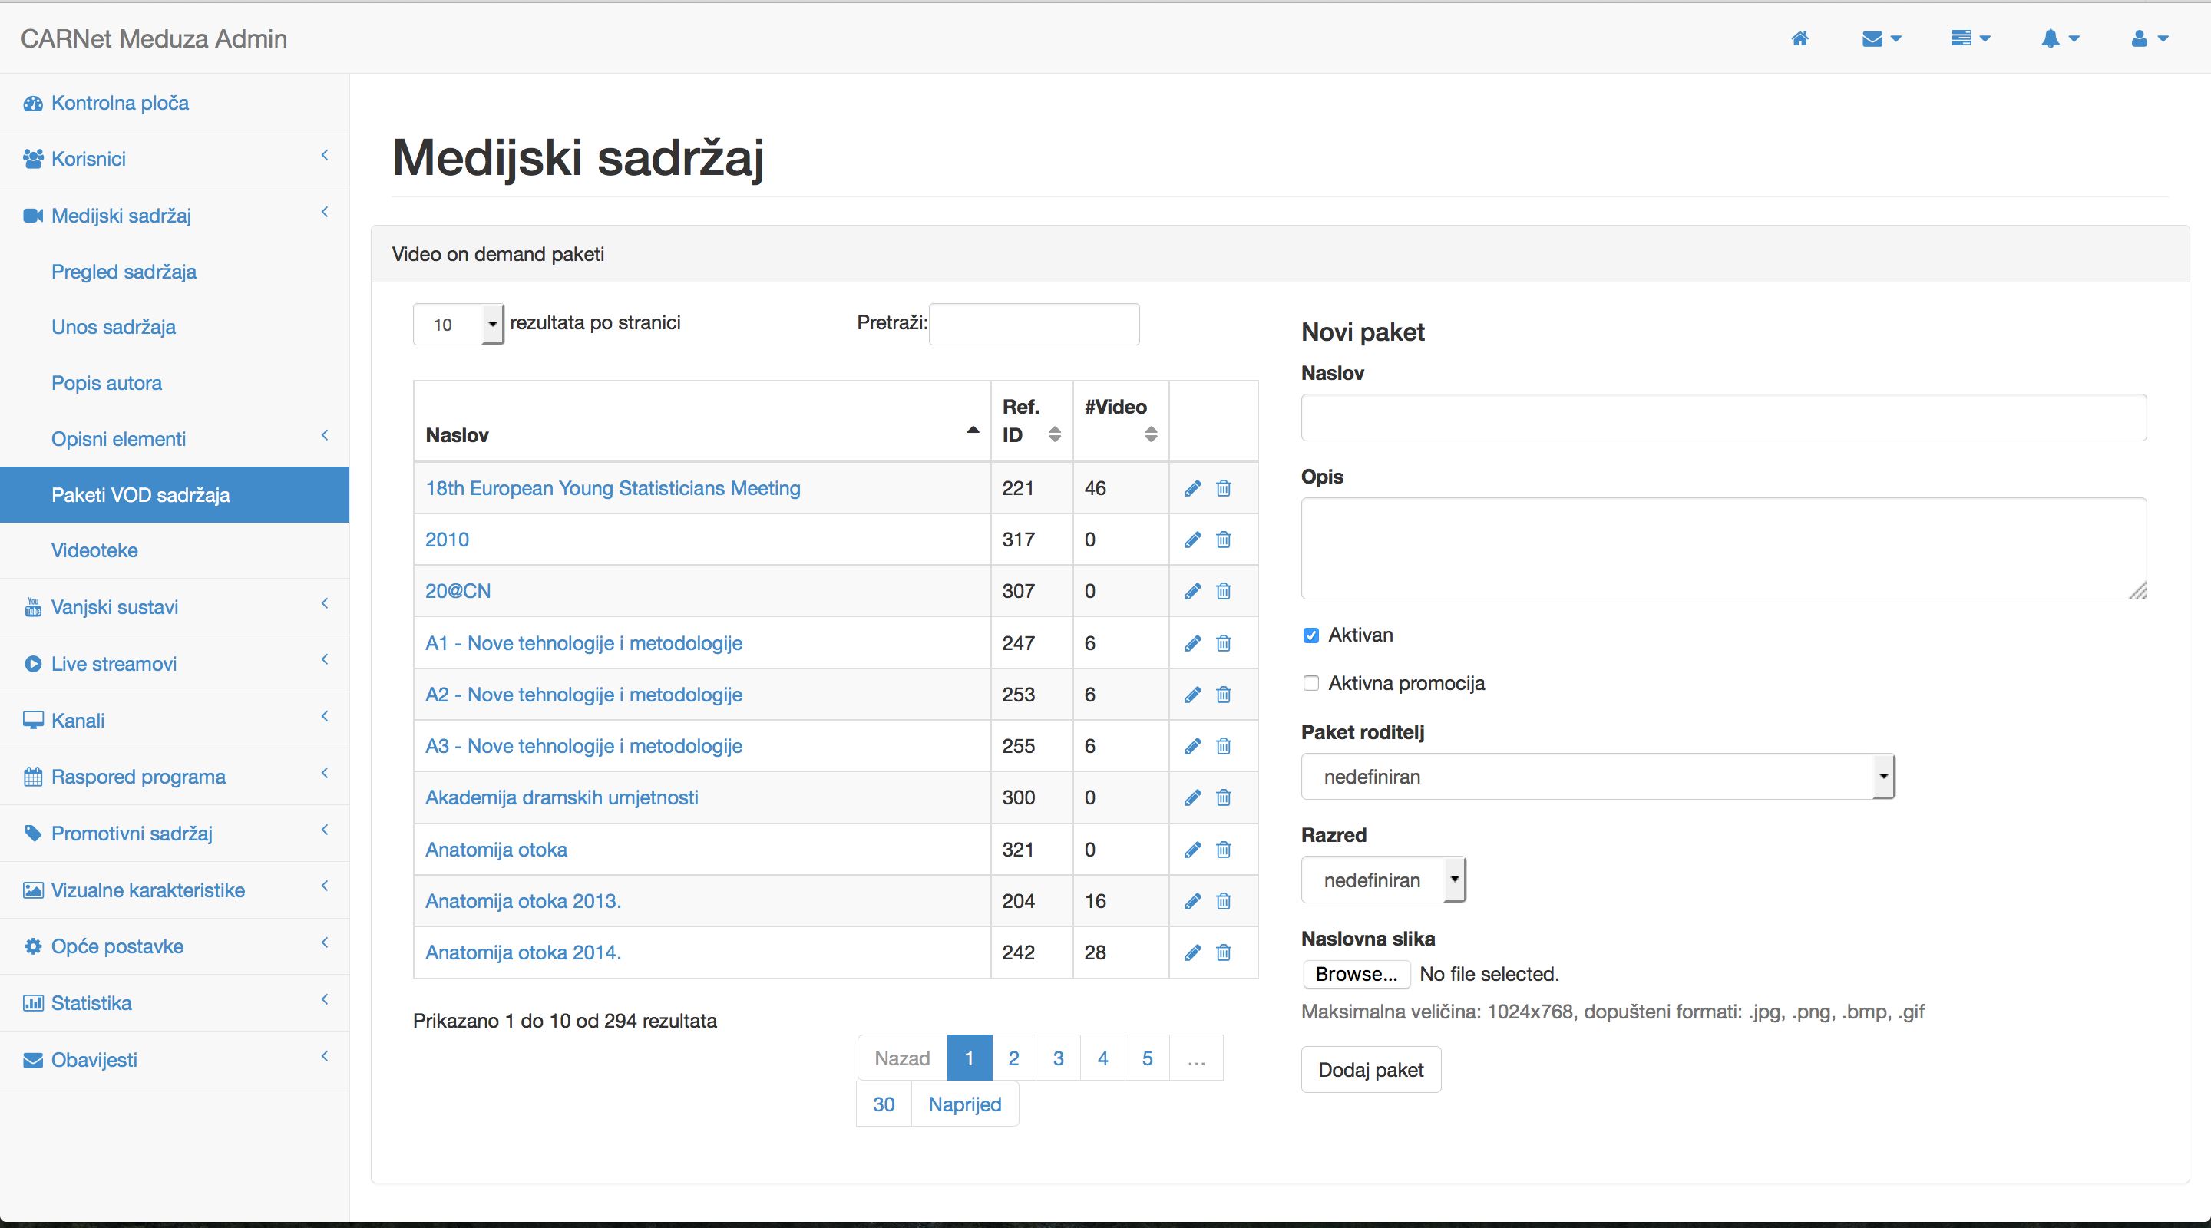Screen dimensions: 2211x1228
Task: Expand Vanjski sustavi menu
Action: (x=174, y=608)
